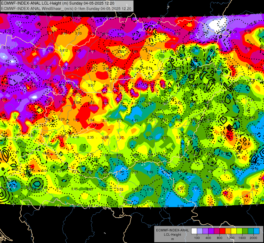Click the grid value 1.85
Screen dimensions: 264x243
76,120
